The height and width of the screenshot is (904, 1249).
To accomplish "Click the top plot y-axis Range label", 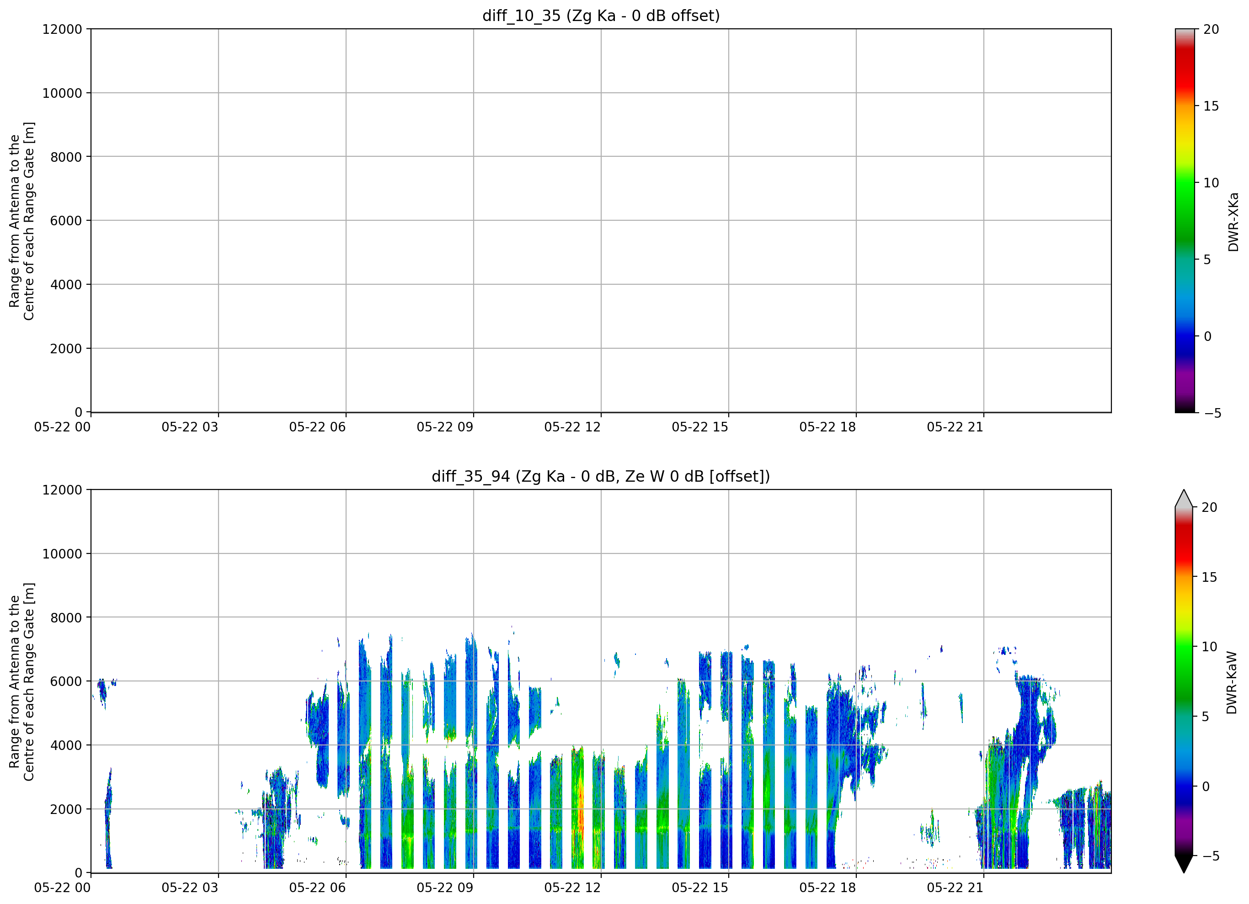I will [21, 221].
